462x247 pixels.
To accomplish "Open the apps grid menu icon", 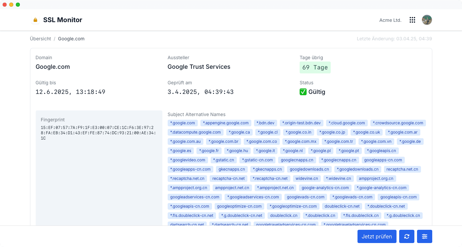I will [x=412, y=20].
